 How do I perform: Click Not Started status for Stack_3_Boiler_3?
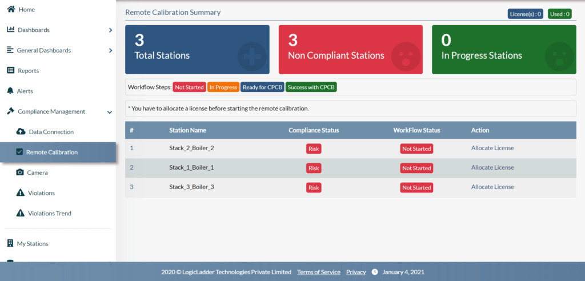(416, 187)
